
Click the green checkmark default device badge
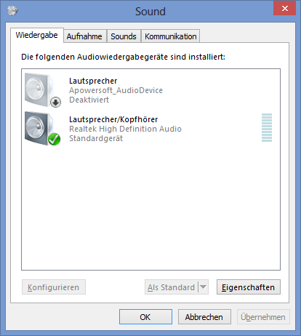click(55, 139)
